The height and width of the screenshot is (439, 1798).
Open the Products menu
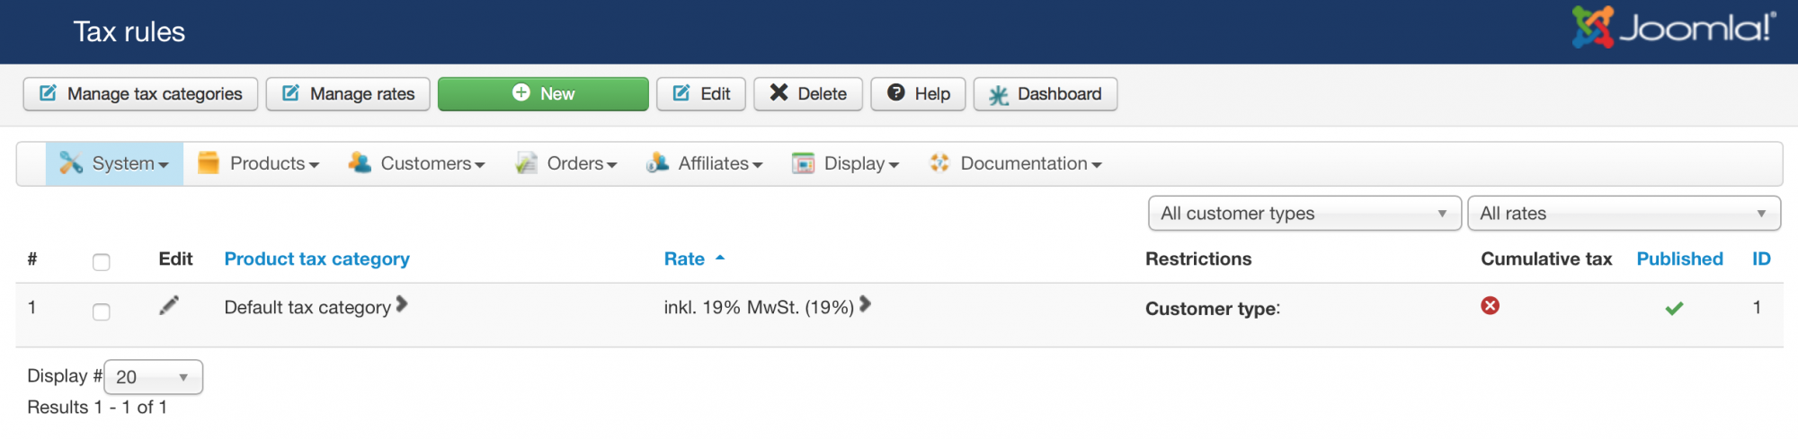259,164
